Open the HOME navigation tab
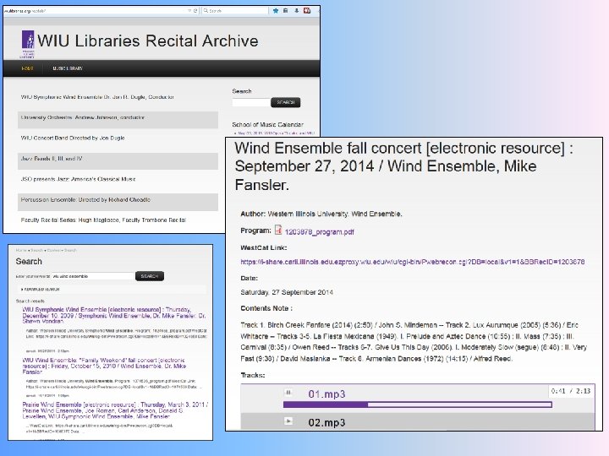Viewport: 609px width, 456px height. click(x=27, y=68)
